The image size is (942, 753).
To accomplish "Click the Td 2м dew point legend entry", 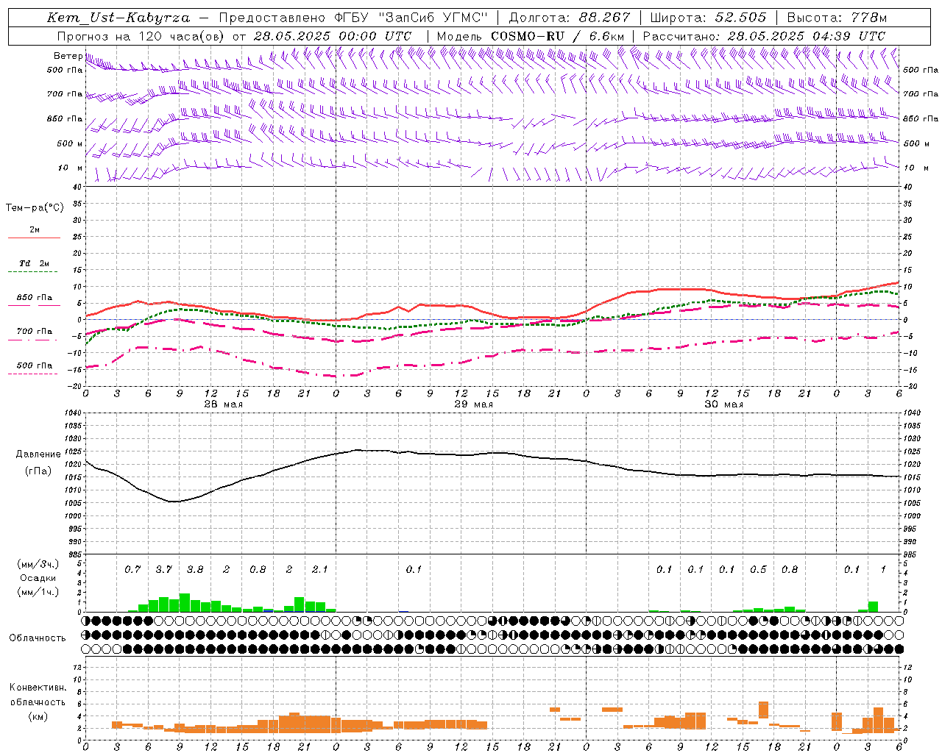I will (34, 263).
